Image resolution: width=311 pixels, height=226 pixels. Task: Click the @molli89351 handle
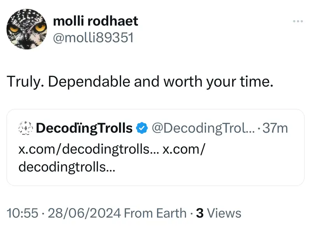coord(93,37)
